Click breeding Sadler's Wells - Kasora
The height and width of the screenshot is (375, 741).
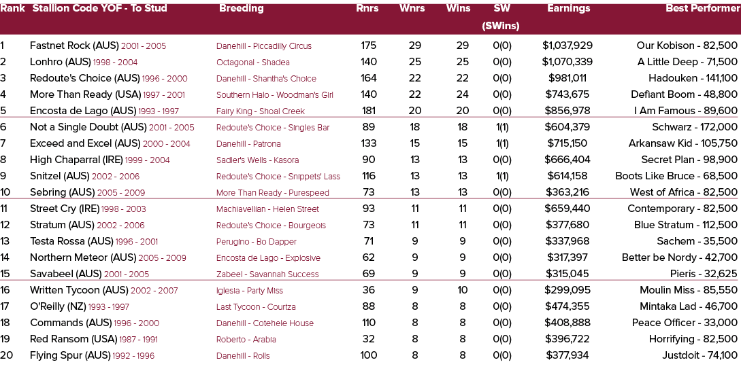(258, 160)
